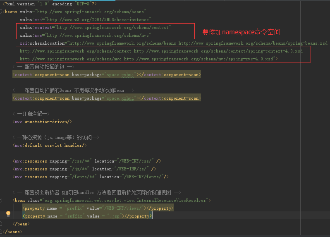The height and width of the screenshot is (237, 330).
Task: Click the comment 配置视图解析器
Action: point(42,192)
